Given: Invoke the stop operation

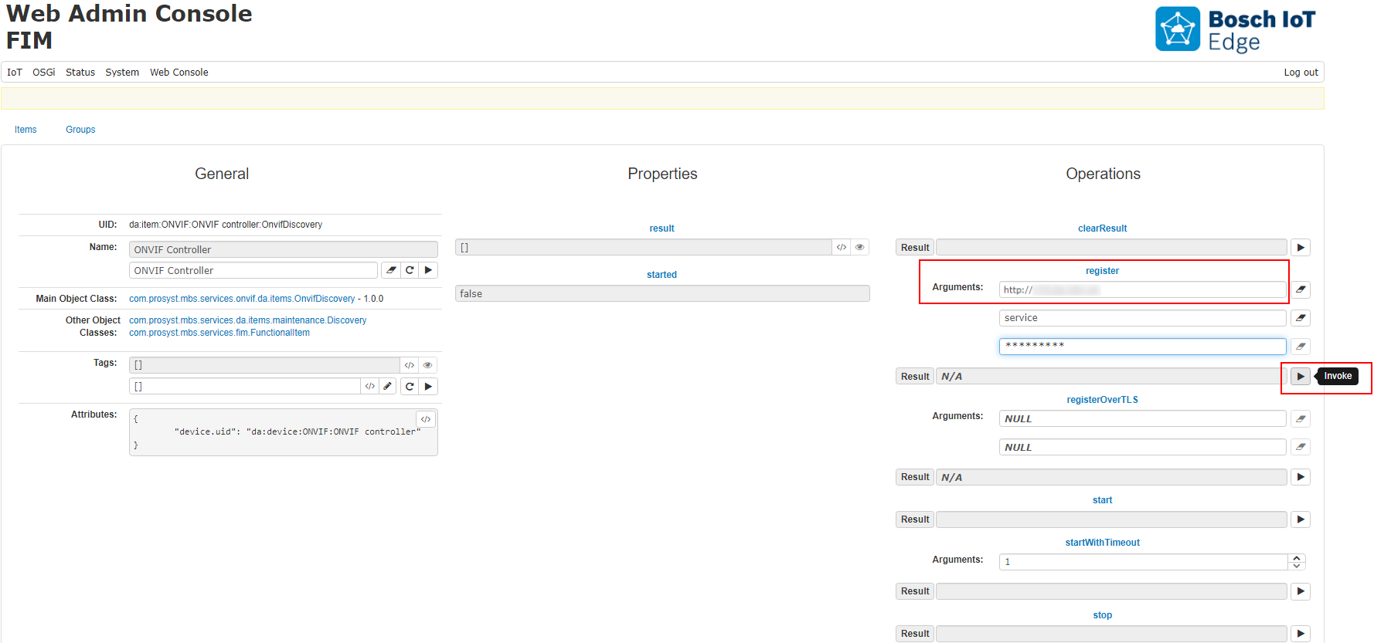Looking at the screenshot, I should [1301, 634].
